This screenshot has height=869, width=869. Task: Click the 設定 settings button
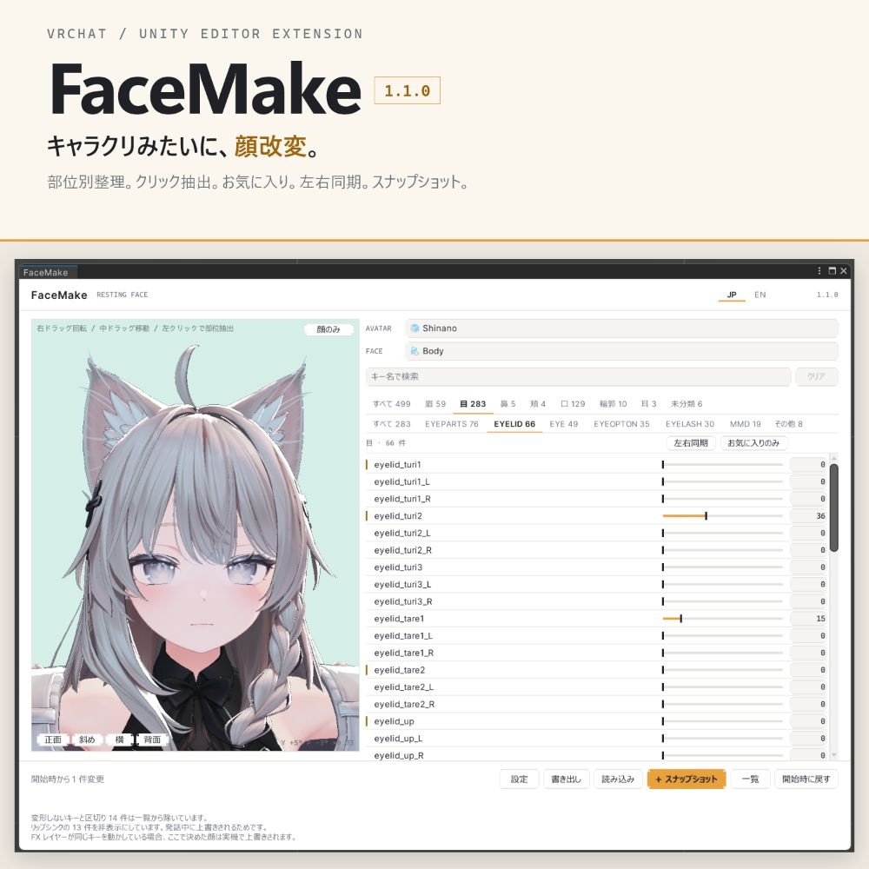pyautogui.click(x=520, y=779)
